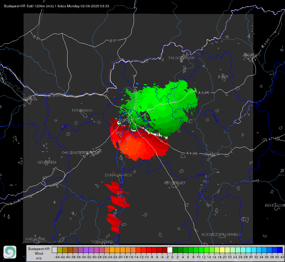Click the radar title text 'Budapest-HR Szél 120km'
This screenshot has width=285, height=262.
(x=24, y=6)
